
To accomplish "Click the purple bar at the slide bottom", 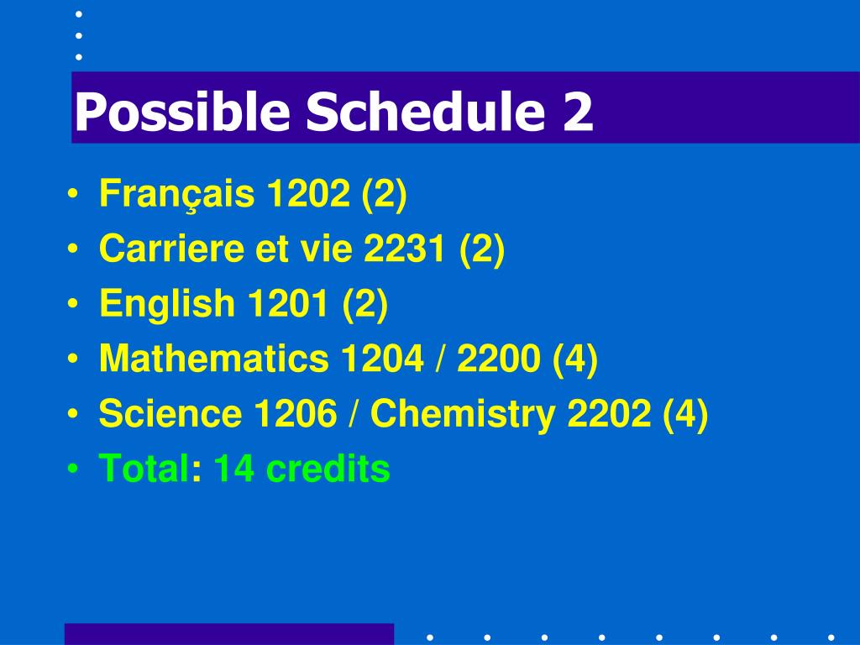I will coord(229,634).
